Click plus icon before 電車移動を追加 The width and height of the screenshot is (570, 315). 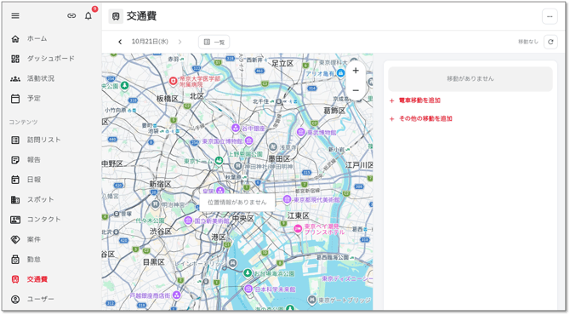(392, 100)
